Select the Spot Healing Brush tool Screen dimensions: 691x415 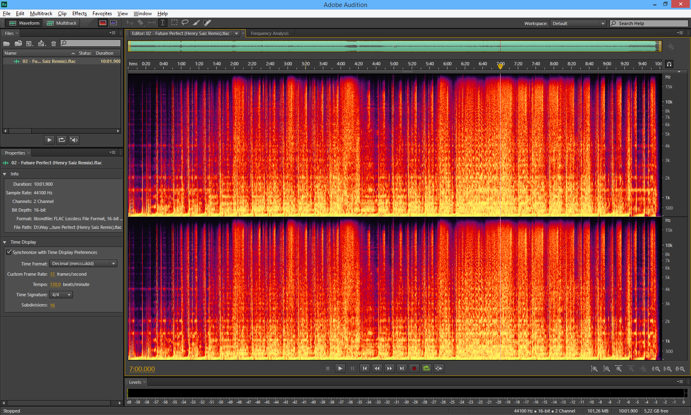207,23
